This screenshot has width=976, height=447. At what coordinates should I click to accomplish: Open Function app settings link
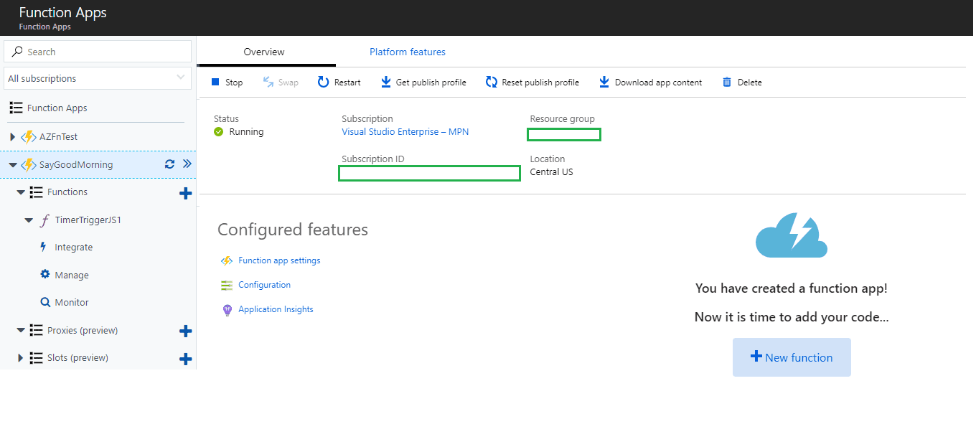pyautogui.click(x=279, y=260)
